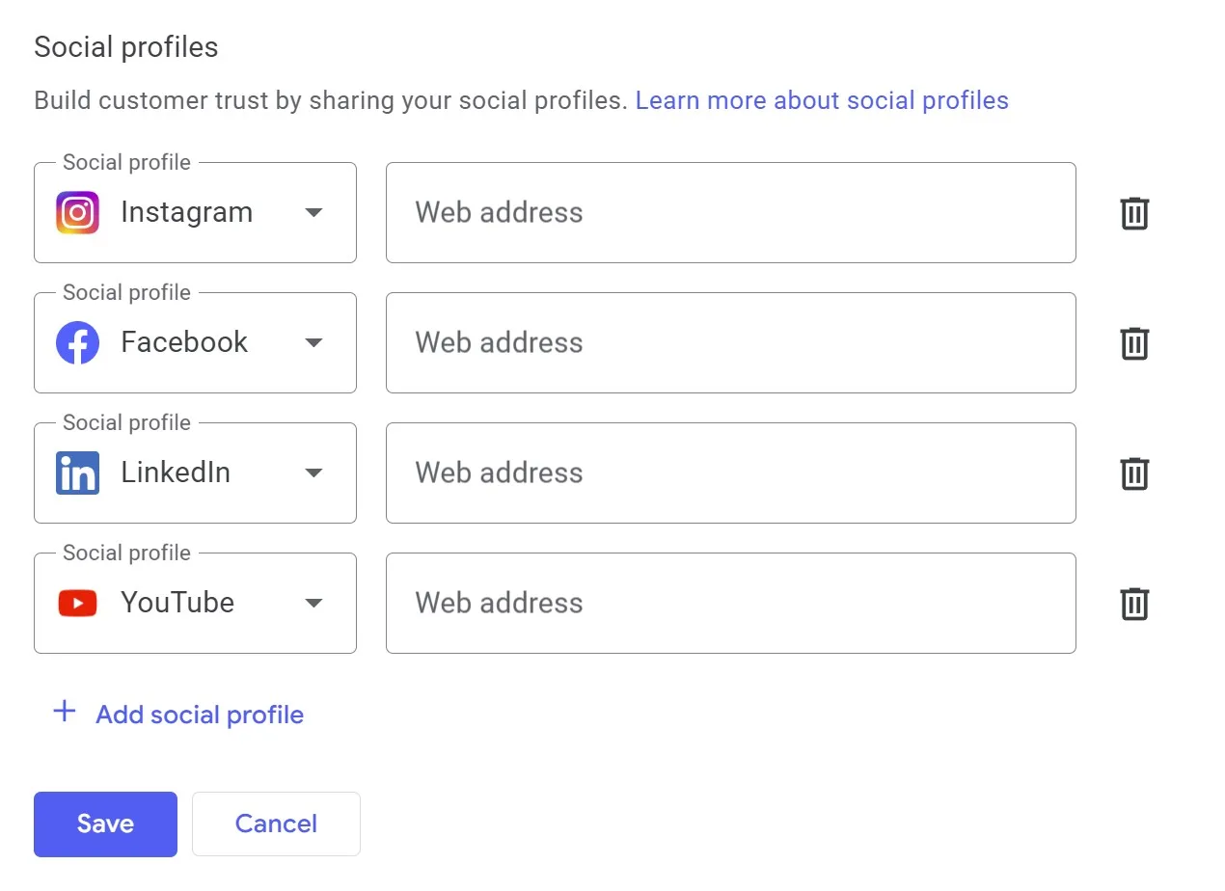Delete the YouTube profile row

(1133, 604)
